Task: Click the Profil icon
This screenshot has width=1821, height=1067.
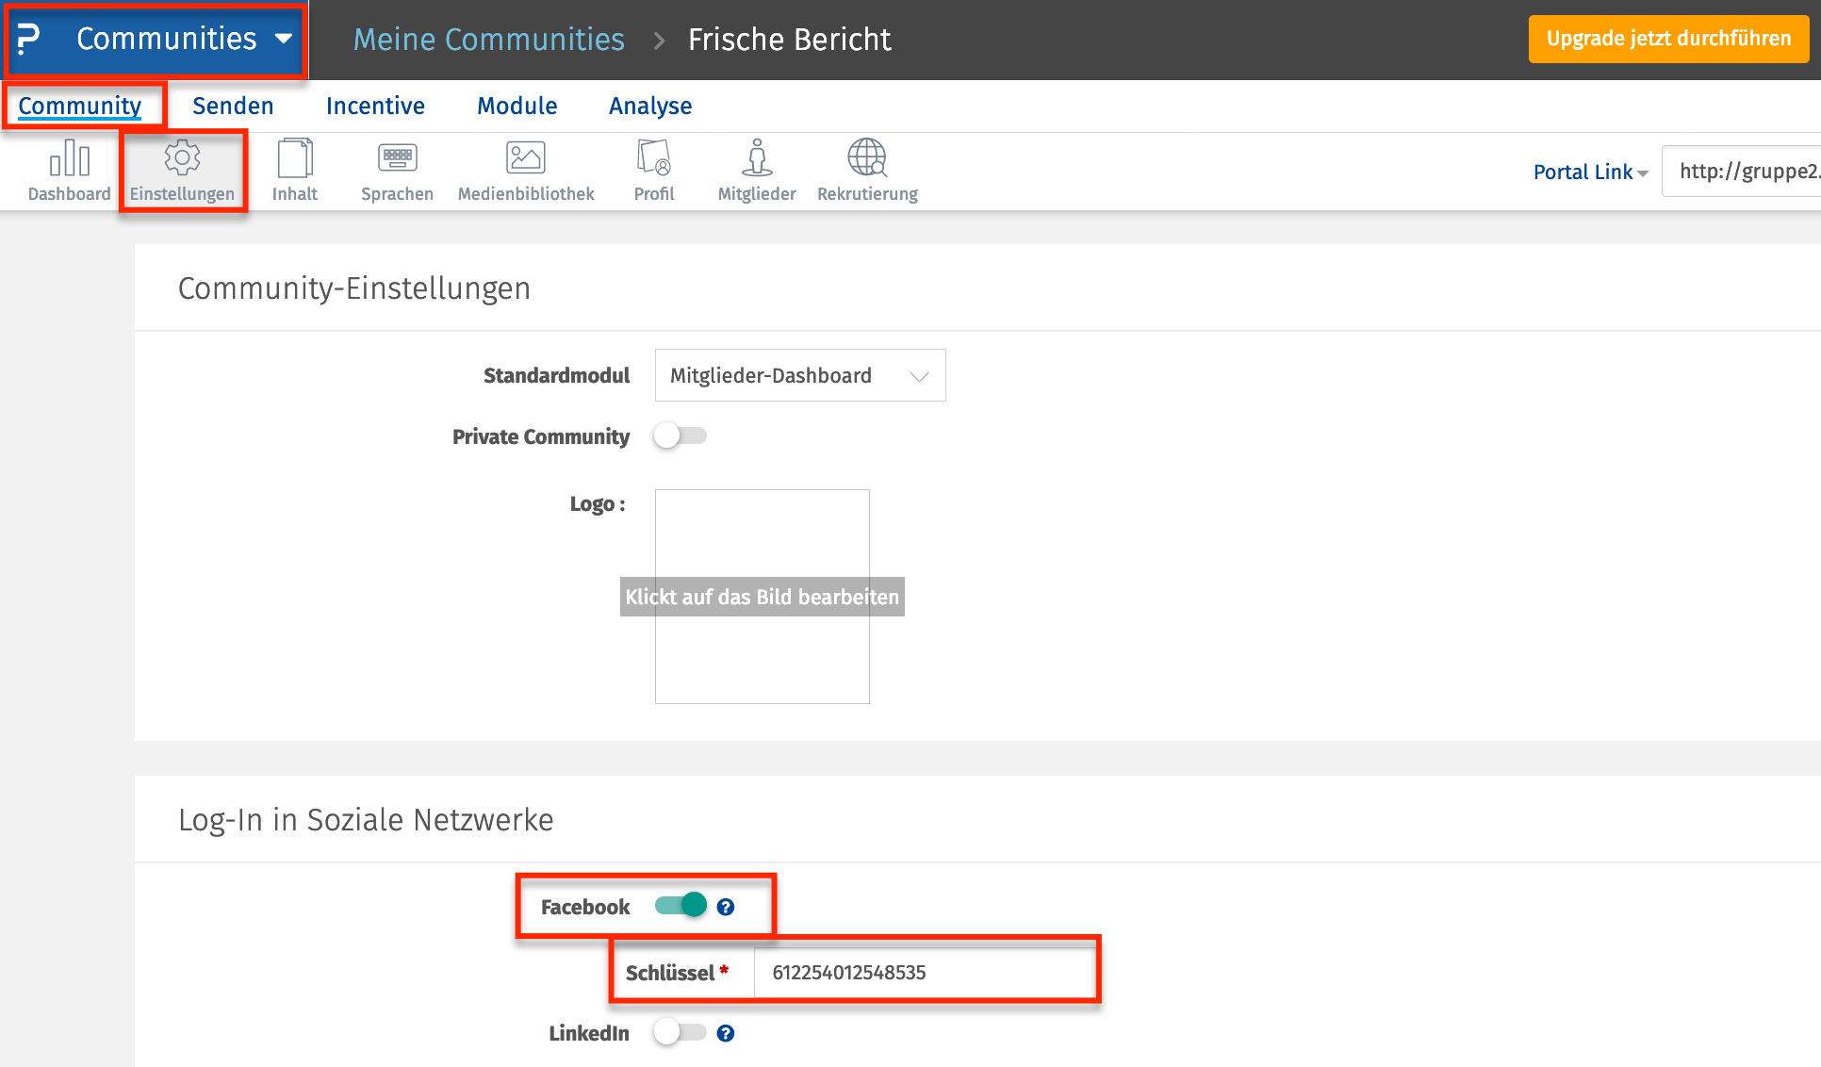Action: (654, 158)
